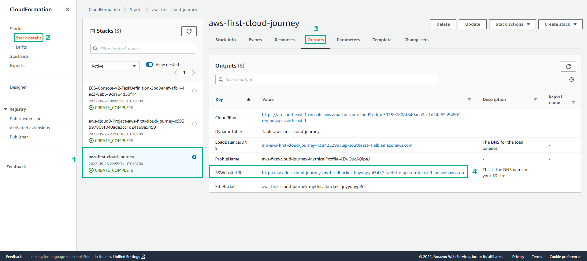Image resolution: width=587 pixels, height=261 pixels.
Task: Open Outputs table preferences gear
Action: 571,79
